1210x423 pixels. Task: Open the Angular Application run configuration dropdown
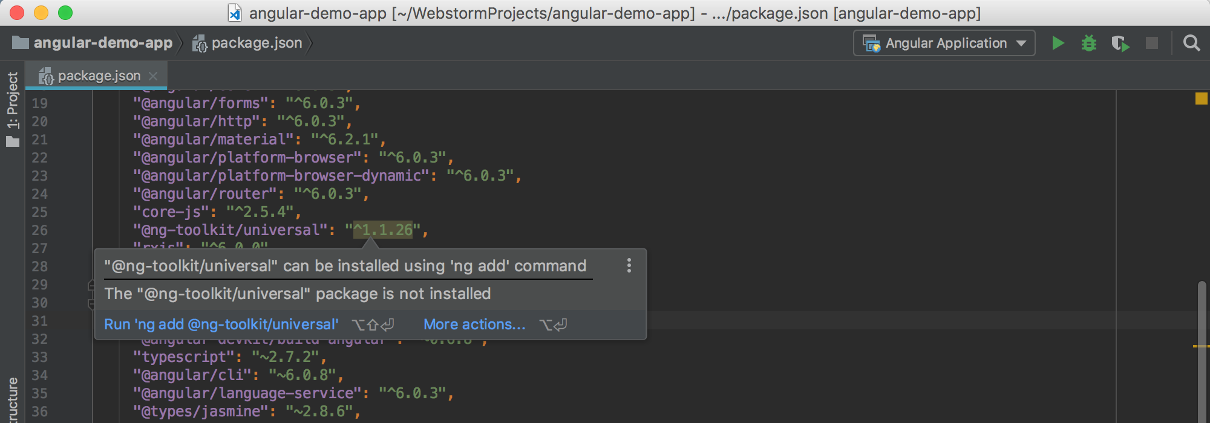(x=944, y=43)
